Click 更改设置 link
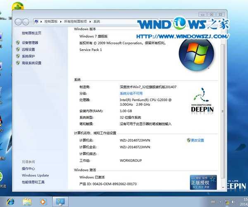Image resolution: width=248 pixels, height=207 pixels. pyautogui.click(x=198, y=140)
